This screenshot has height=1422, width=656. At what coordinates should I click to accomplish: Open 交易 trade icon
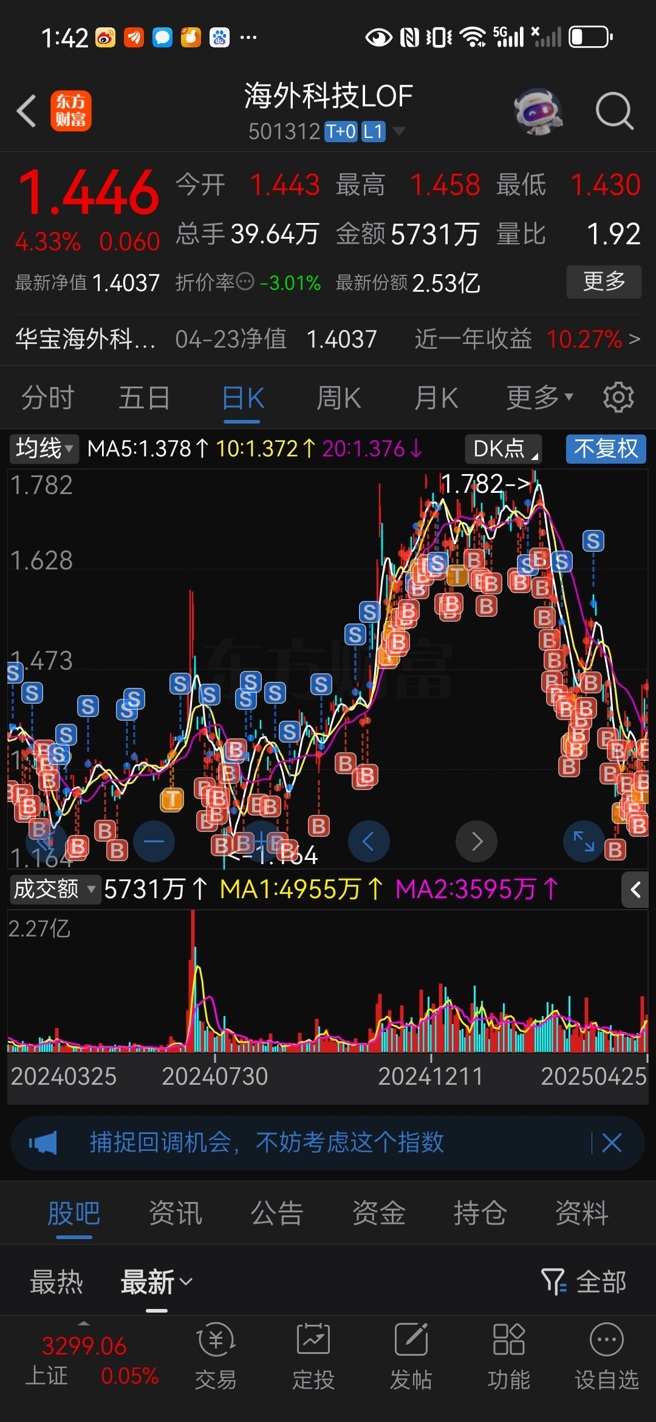pos(216,1356)
